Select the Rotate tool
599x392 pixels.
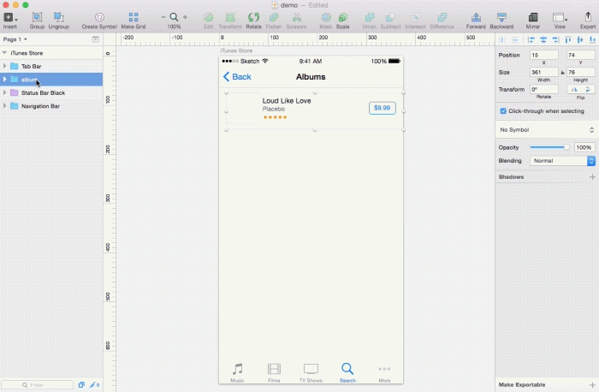pos(253,21)
